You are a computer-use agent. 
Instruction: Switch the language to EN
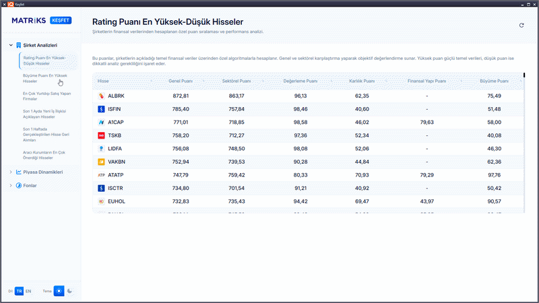28,291
